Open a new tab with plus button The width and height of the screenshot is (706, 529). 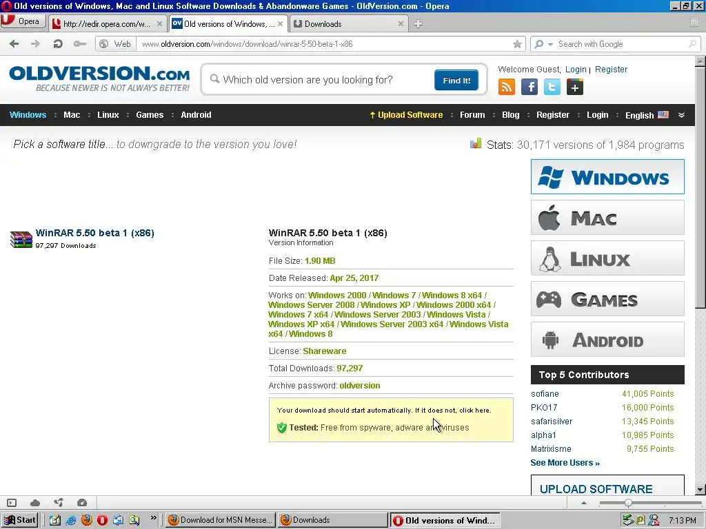pos(418,24)
